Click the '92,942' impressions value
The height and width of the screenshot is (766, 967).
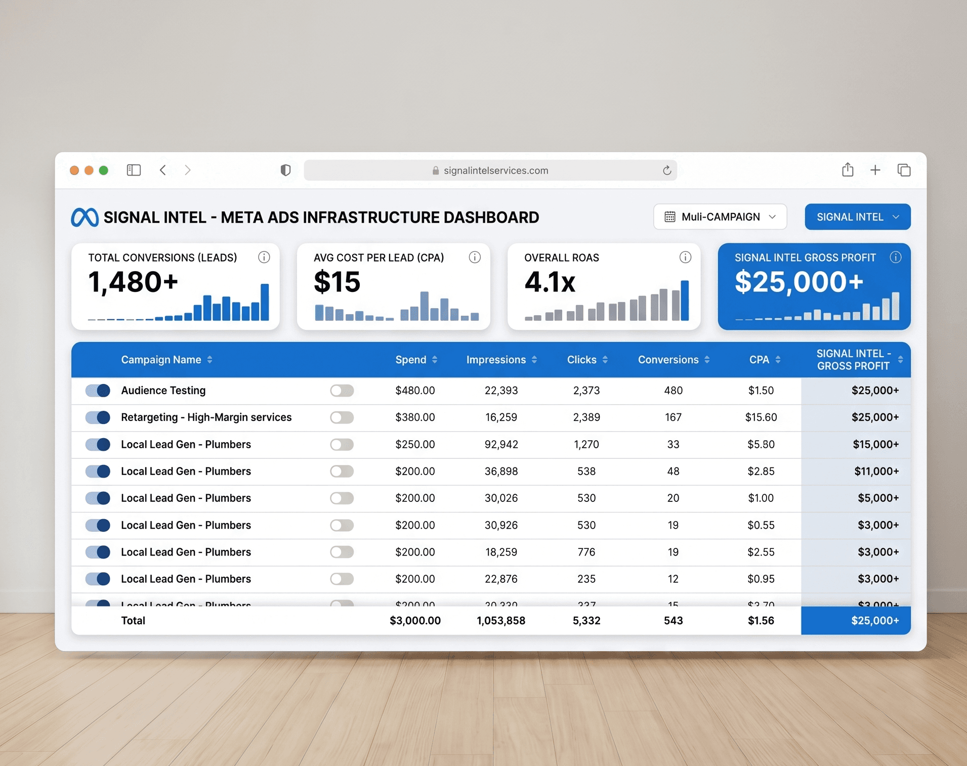pos(501,445)
